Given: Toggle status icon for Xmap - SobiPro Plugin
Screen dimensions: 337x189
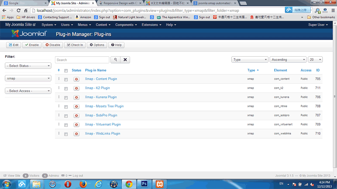Looking at the screenshot, I should click(x=76, y=116).
